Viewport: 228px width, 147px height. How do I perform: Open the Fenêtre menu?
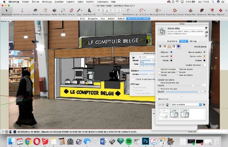[x=90, y=2]
